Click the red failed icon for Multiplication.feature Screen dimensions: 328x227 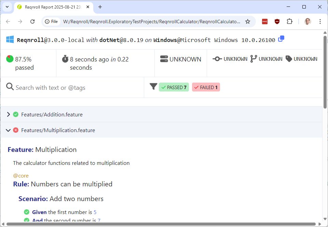[16, 130]
